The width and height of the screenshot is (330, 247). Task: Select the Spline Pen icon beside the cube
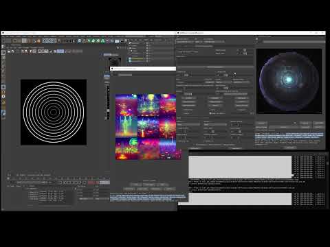click(x=84, y=41)
